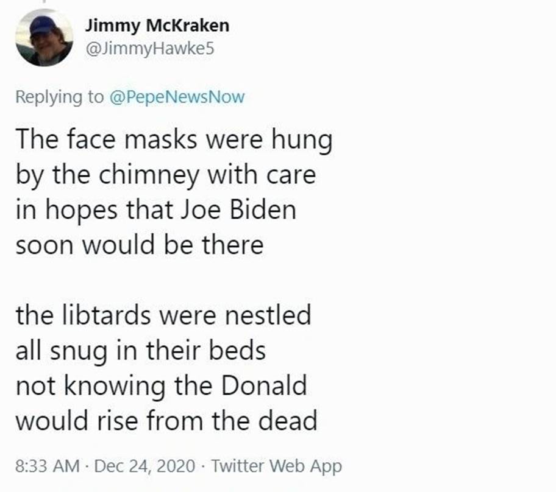Click the line "The face masks were hung"
This screenshot has width=556, height=492.
point(174,140)
